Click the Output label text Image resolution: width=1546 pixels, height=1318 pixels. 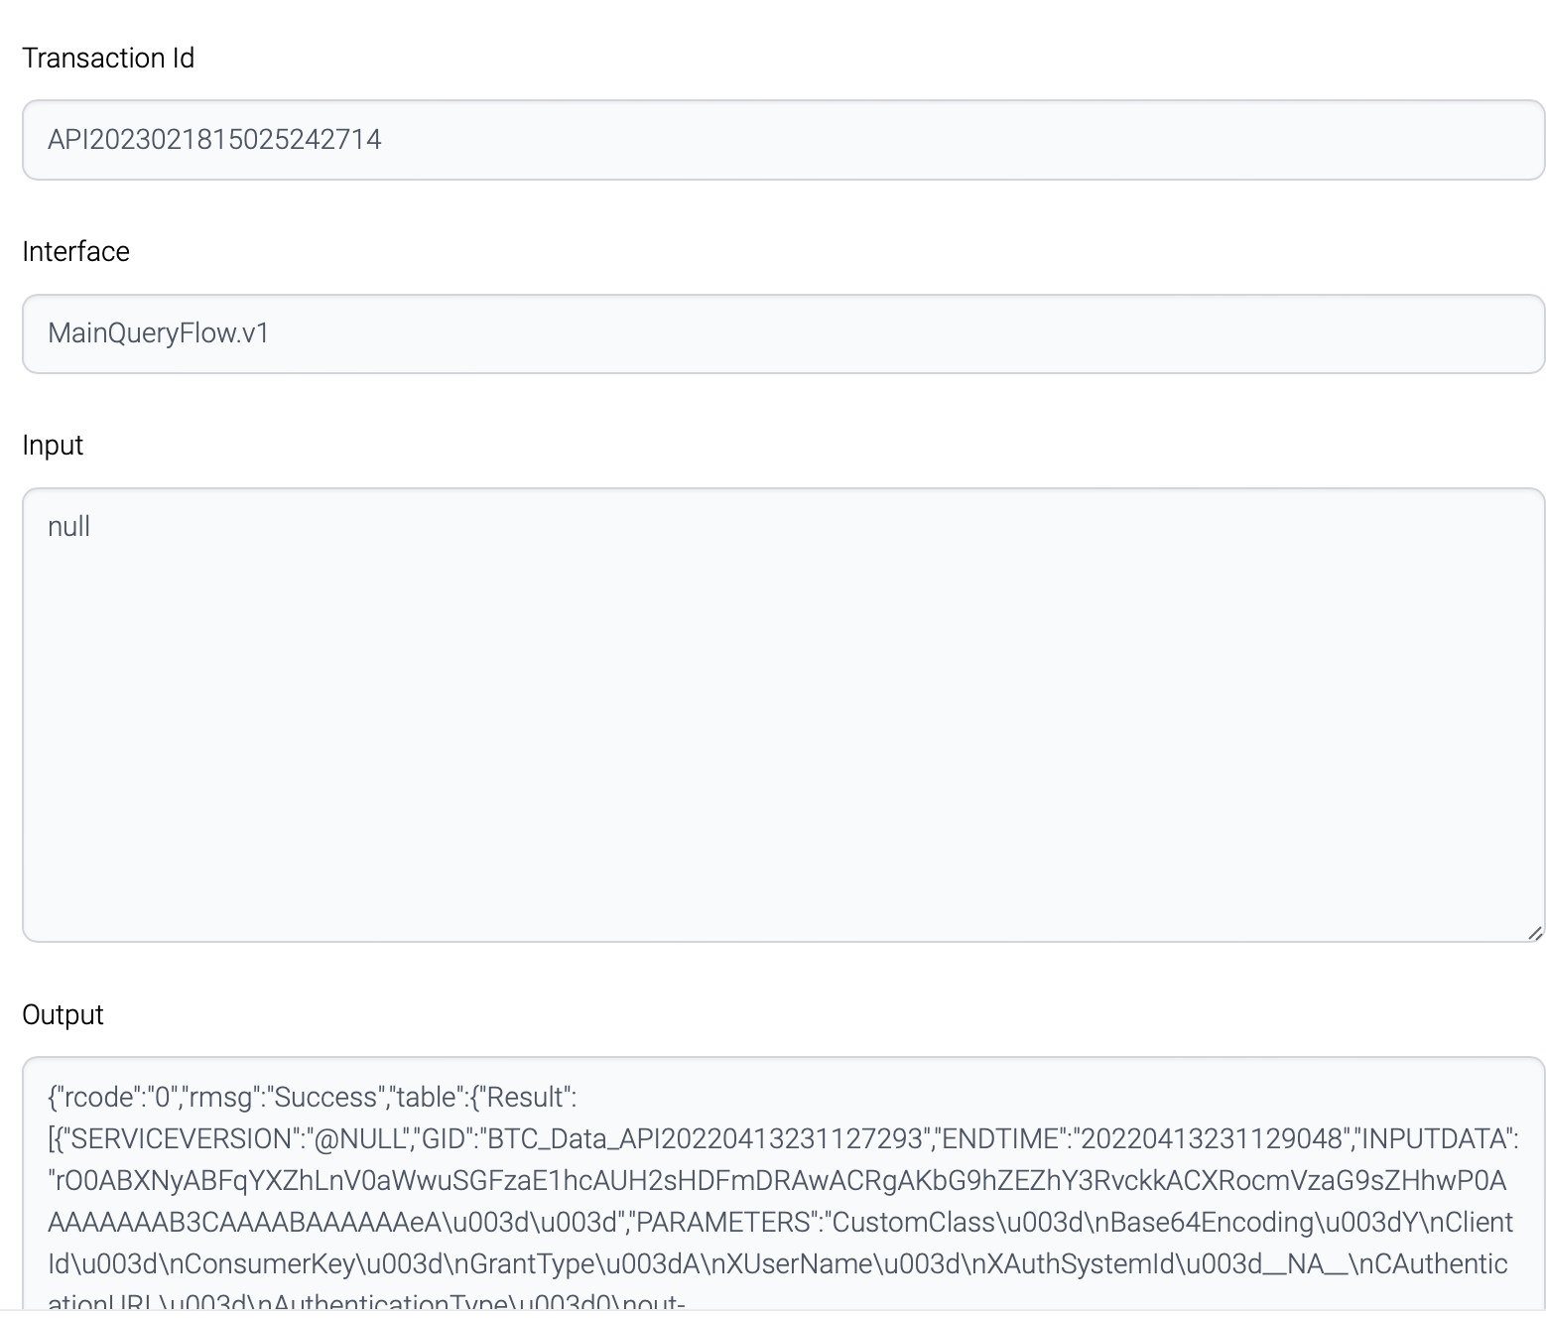pyautogui.click(x=63, y=1015)
